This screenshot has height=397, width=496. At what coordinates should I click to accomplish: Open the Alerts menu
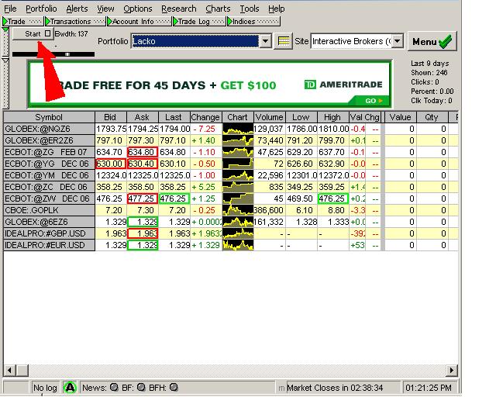(x=77, y=9)
